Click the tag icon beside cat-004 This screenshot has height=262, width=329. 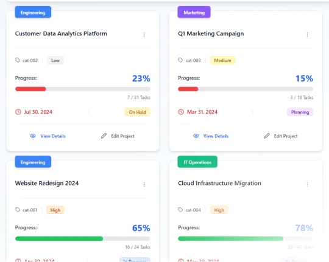(x=180, y=210)
